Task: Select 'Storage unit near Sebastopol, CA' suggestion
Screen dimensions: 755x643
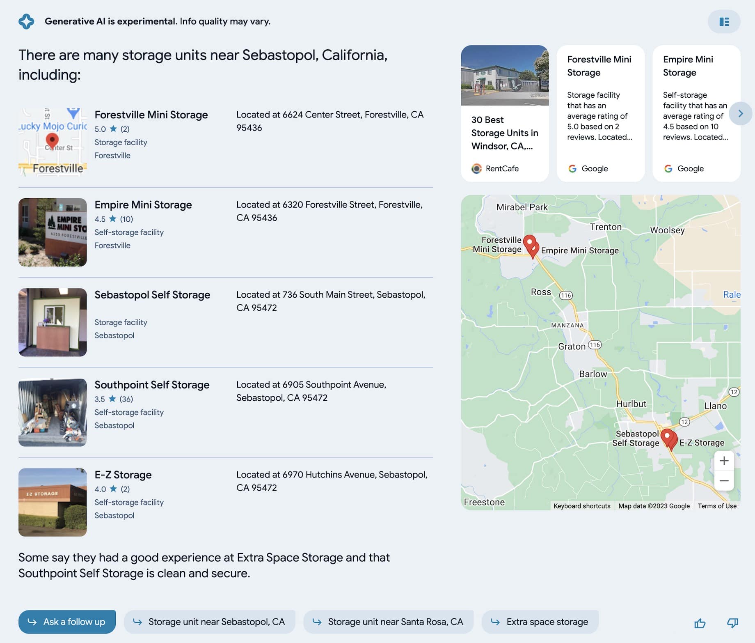Action: pyautogui.click(x=209, y=622)
